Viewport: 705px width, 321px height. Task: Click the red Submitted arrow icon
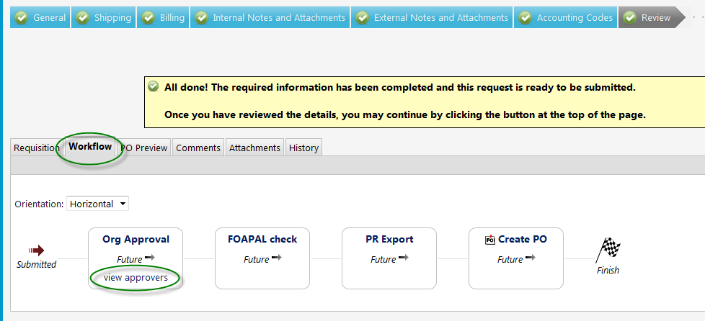pos(37,250)
